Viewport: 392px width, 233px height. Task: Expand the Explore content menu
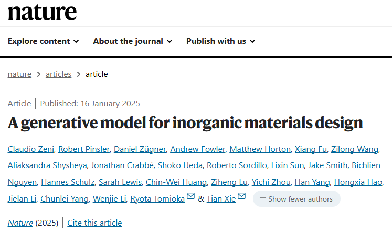(x=44, y=41)
